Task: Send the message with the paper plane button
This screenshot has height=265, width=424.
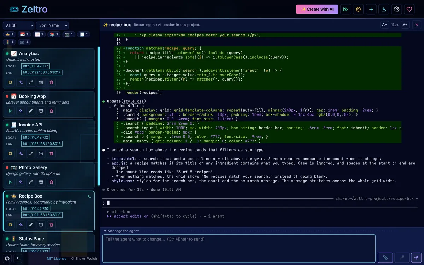Action: pyautogui.click(x=417, y=258)
